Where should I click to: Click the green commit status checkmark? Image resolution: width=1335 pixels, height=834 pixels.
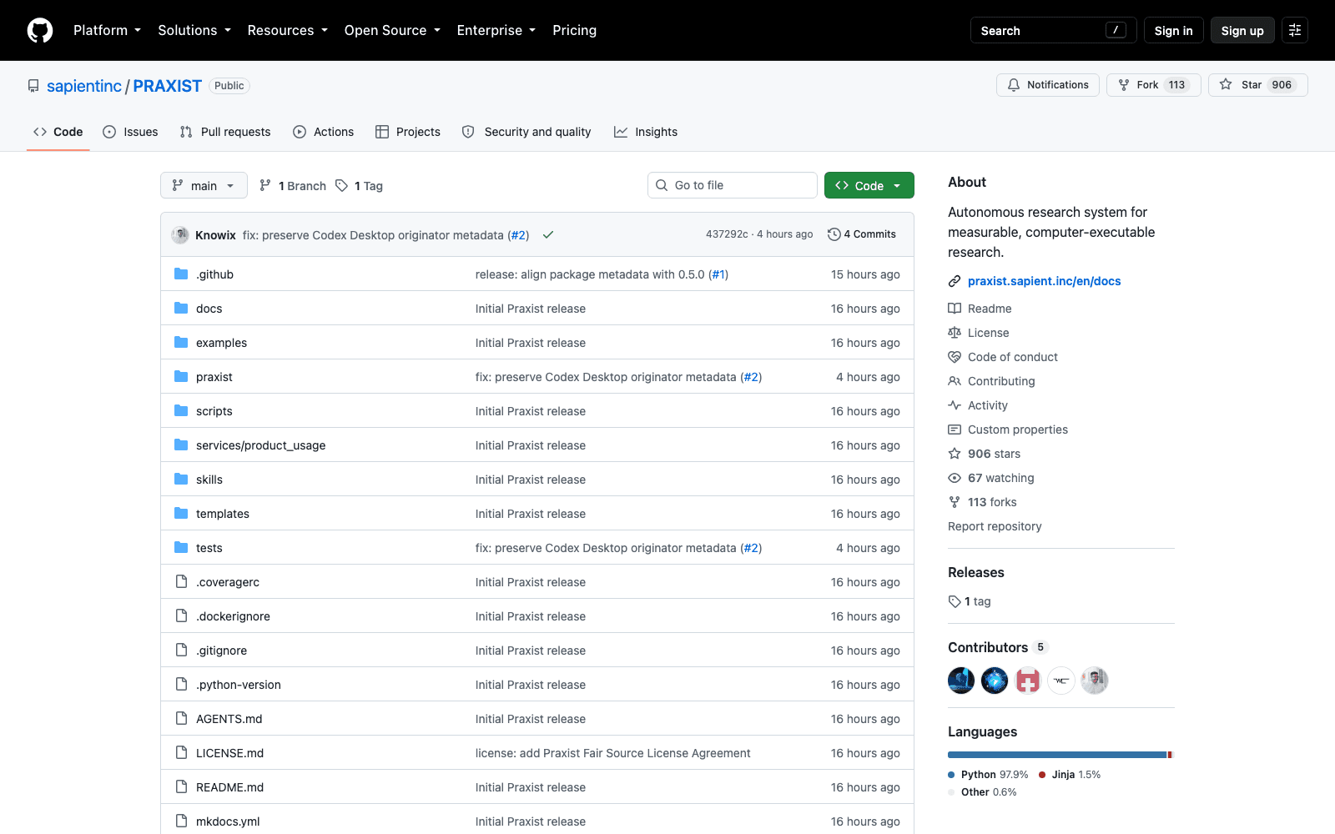coord(548,235)
